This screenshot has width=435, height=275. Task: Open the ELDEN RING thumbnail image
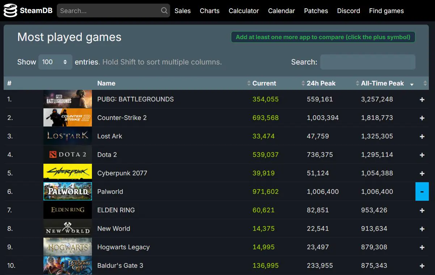coord(68,210)
